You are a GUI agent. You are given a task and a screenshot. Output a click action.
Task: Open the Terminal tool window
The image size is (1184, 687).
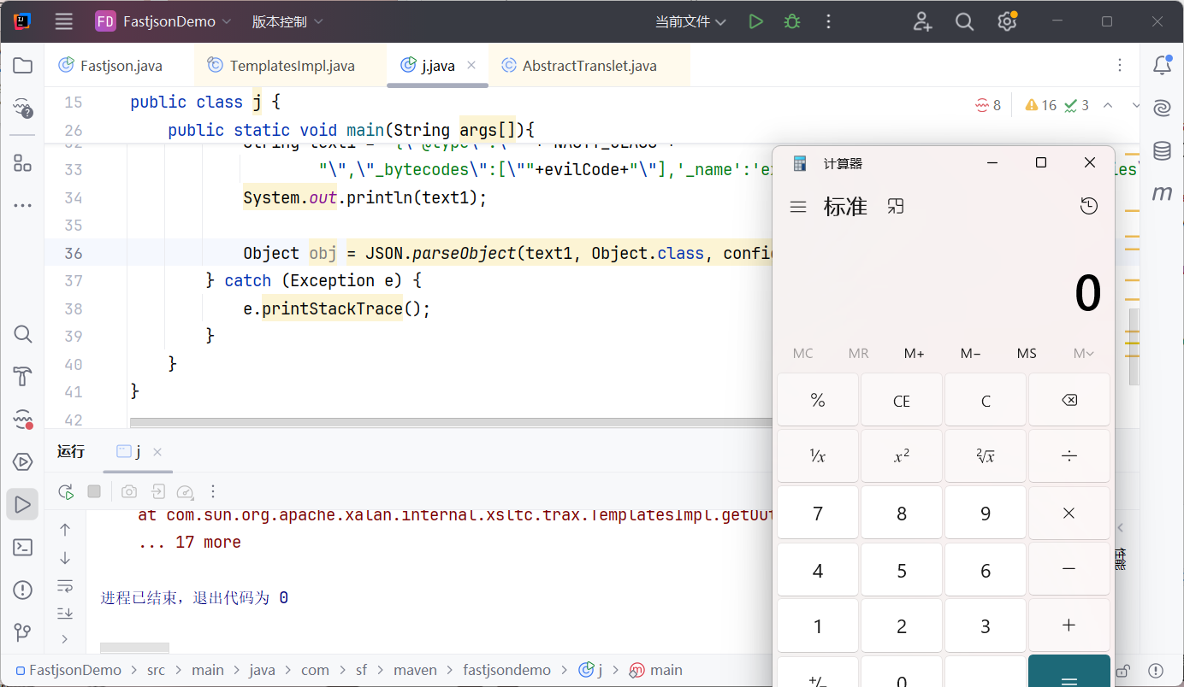pos(23,547)
